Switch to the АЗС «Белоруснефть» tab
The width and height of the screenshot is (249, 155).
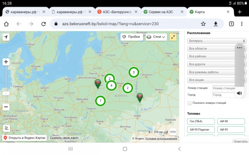(117, 12)
